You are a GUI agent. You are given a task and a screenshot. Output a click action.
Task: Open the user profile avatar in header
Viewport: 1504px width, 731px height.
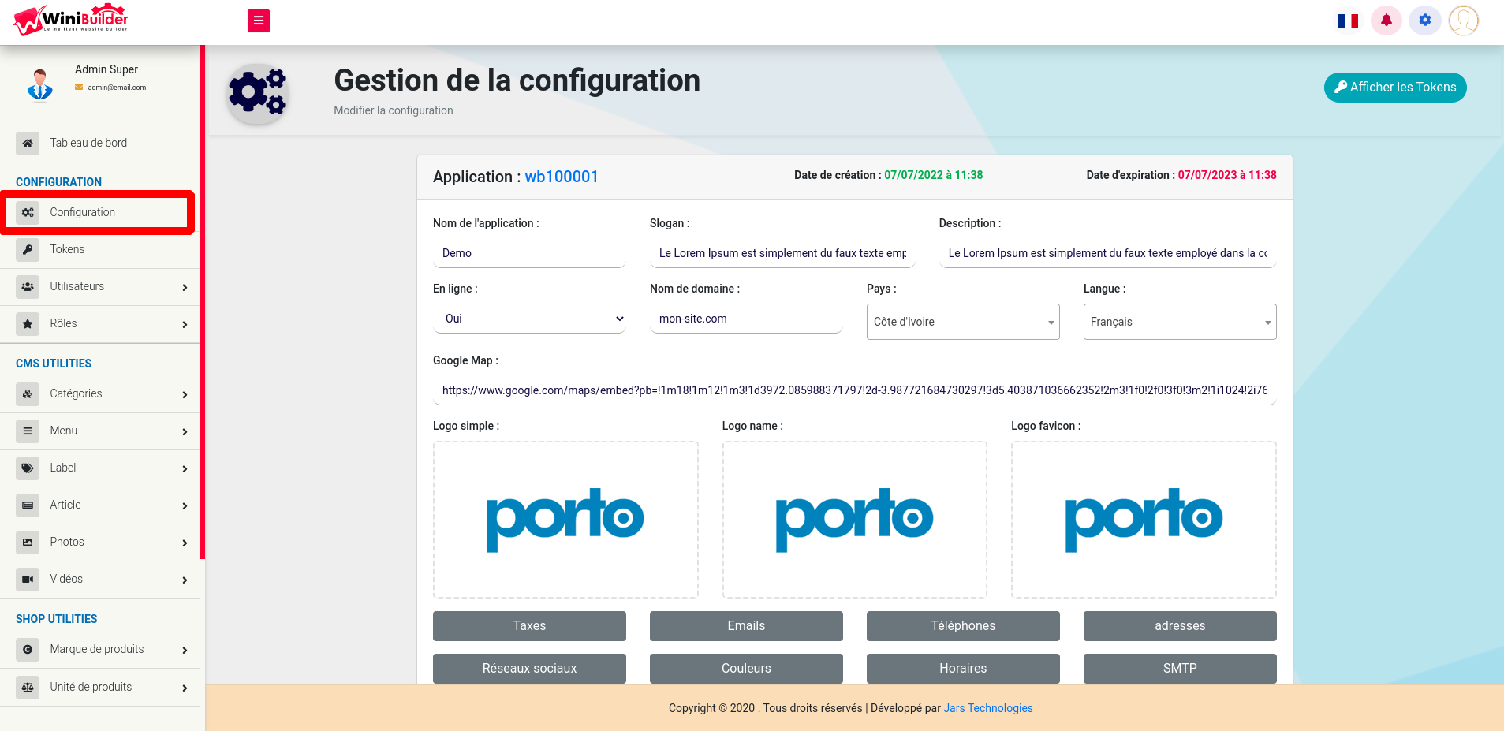[x=1463, y=21]
